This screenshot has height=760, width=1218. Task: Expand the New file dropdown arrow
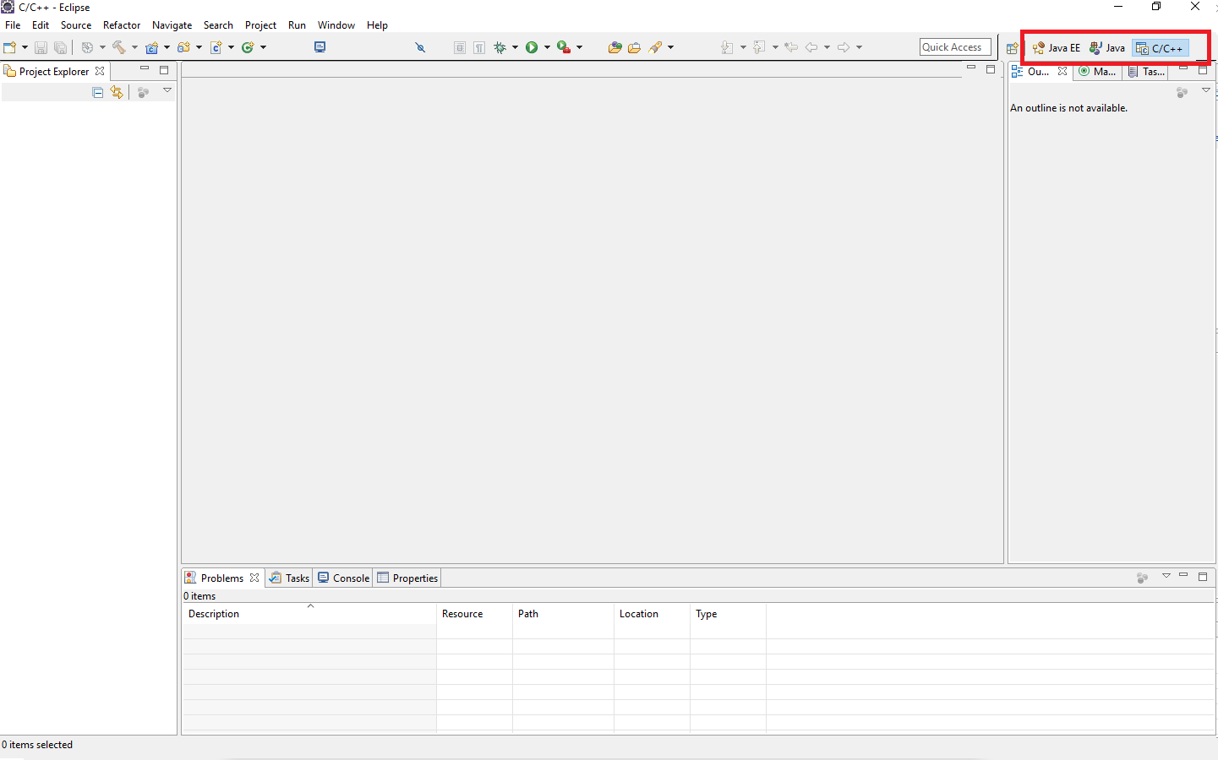tap(25, 47)
